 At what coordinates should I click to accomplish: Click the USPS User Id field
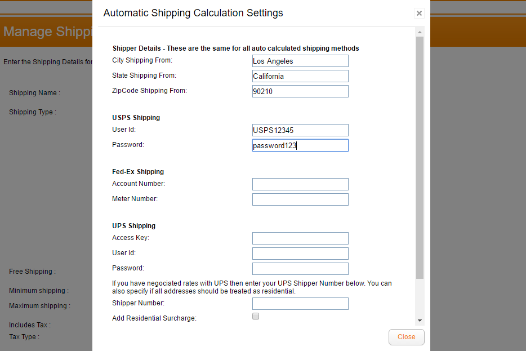300,130
